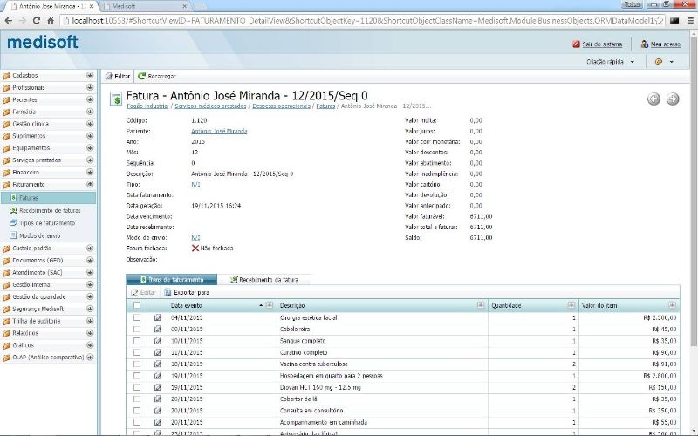This screenshot has width=698, height=436.
Task: Open edit icon for Cabeleireira row
Action: pos(158,330)
